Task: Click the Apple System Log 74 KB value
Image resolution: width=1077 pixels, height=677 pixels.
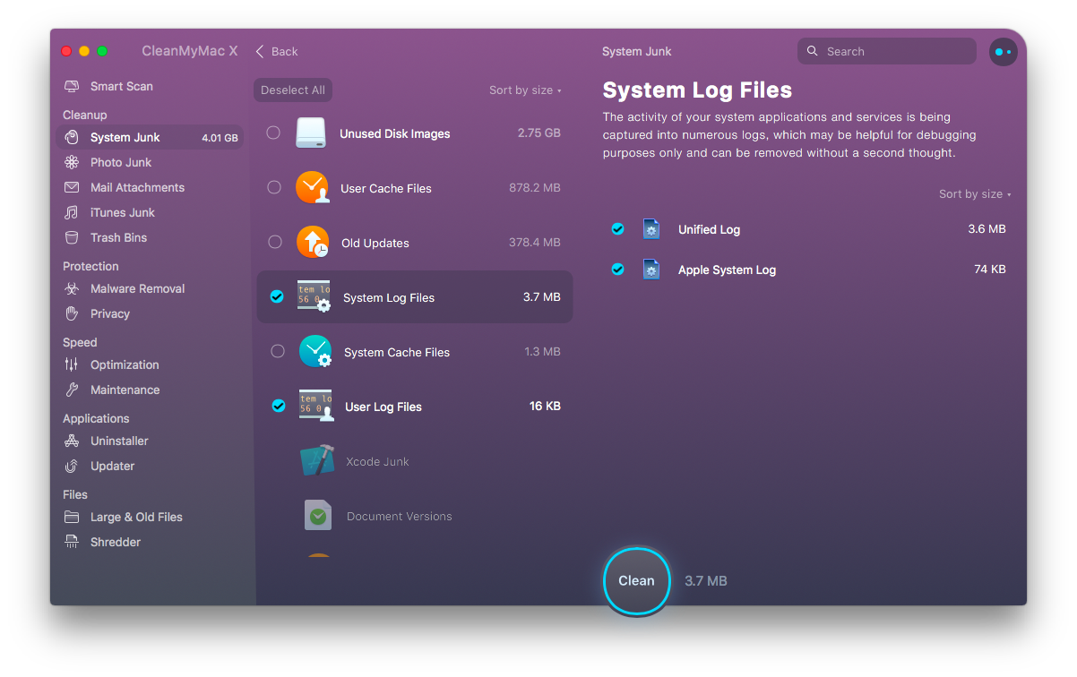Action: coord(990,270)
